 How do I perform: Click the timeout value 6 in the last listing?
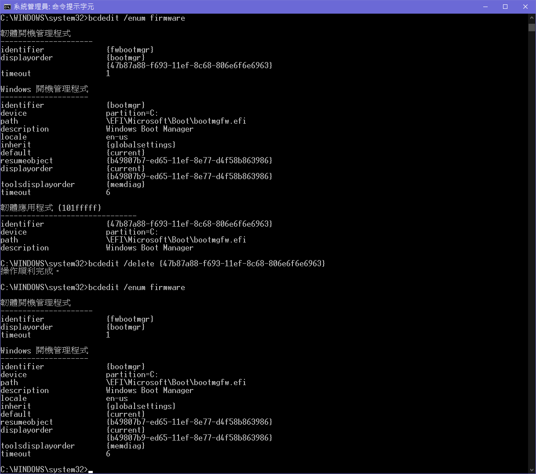(x=108, y=454)
